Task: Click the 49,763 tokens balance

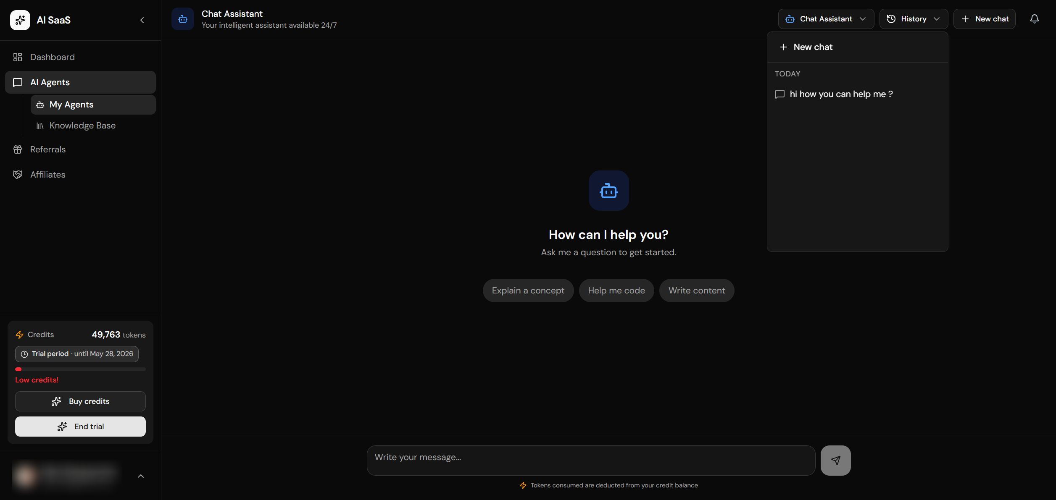Action: [x=119, y=335]
